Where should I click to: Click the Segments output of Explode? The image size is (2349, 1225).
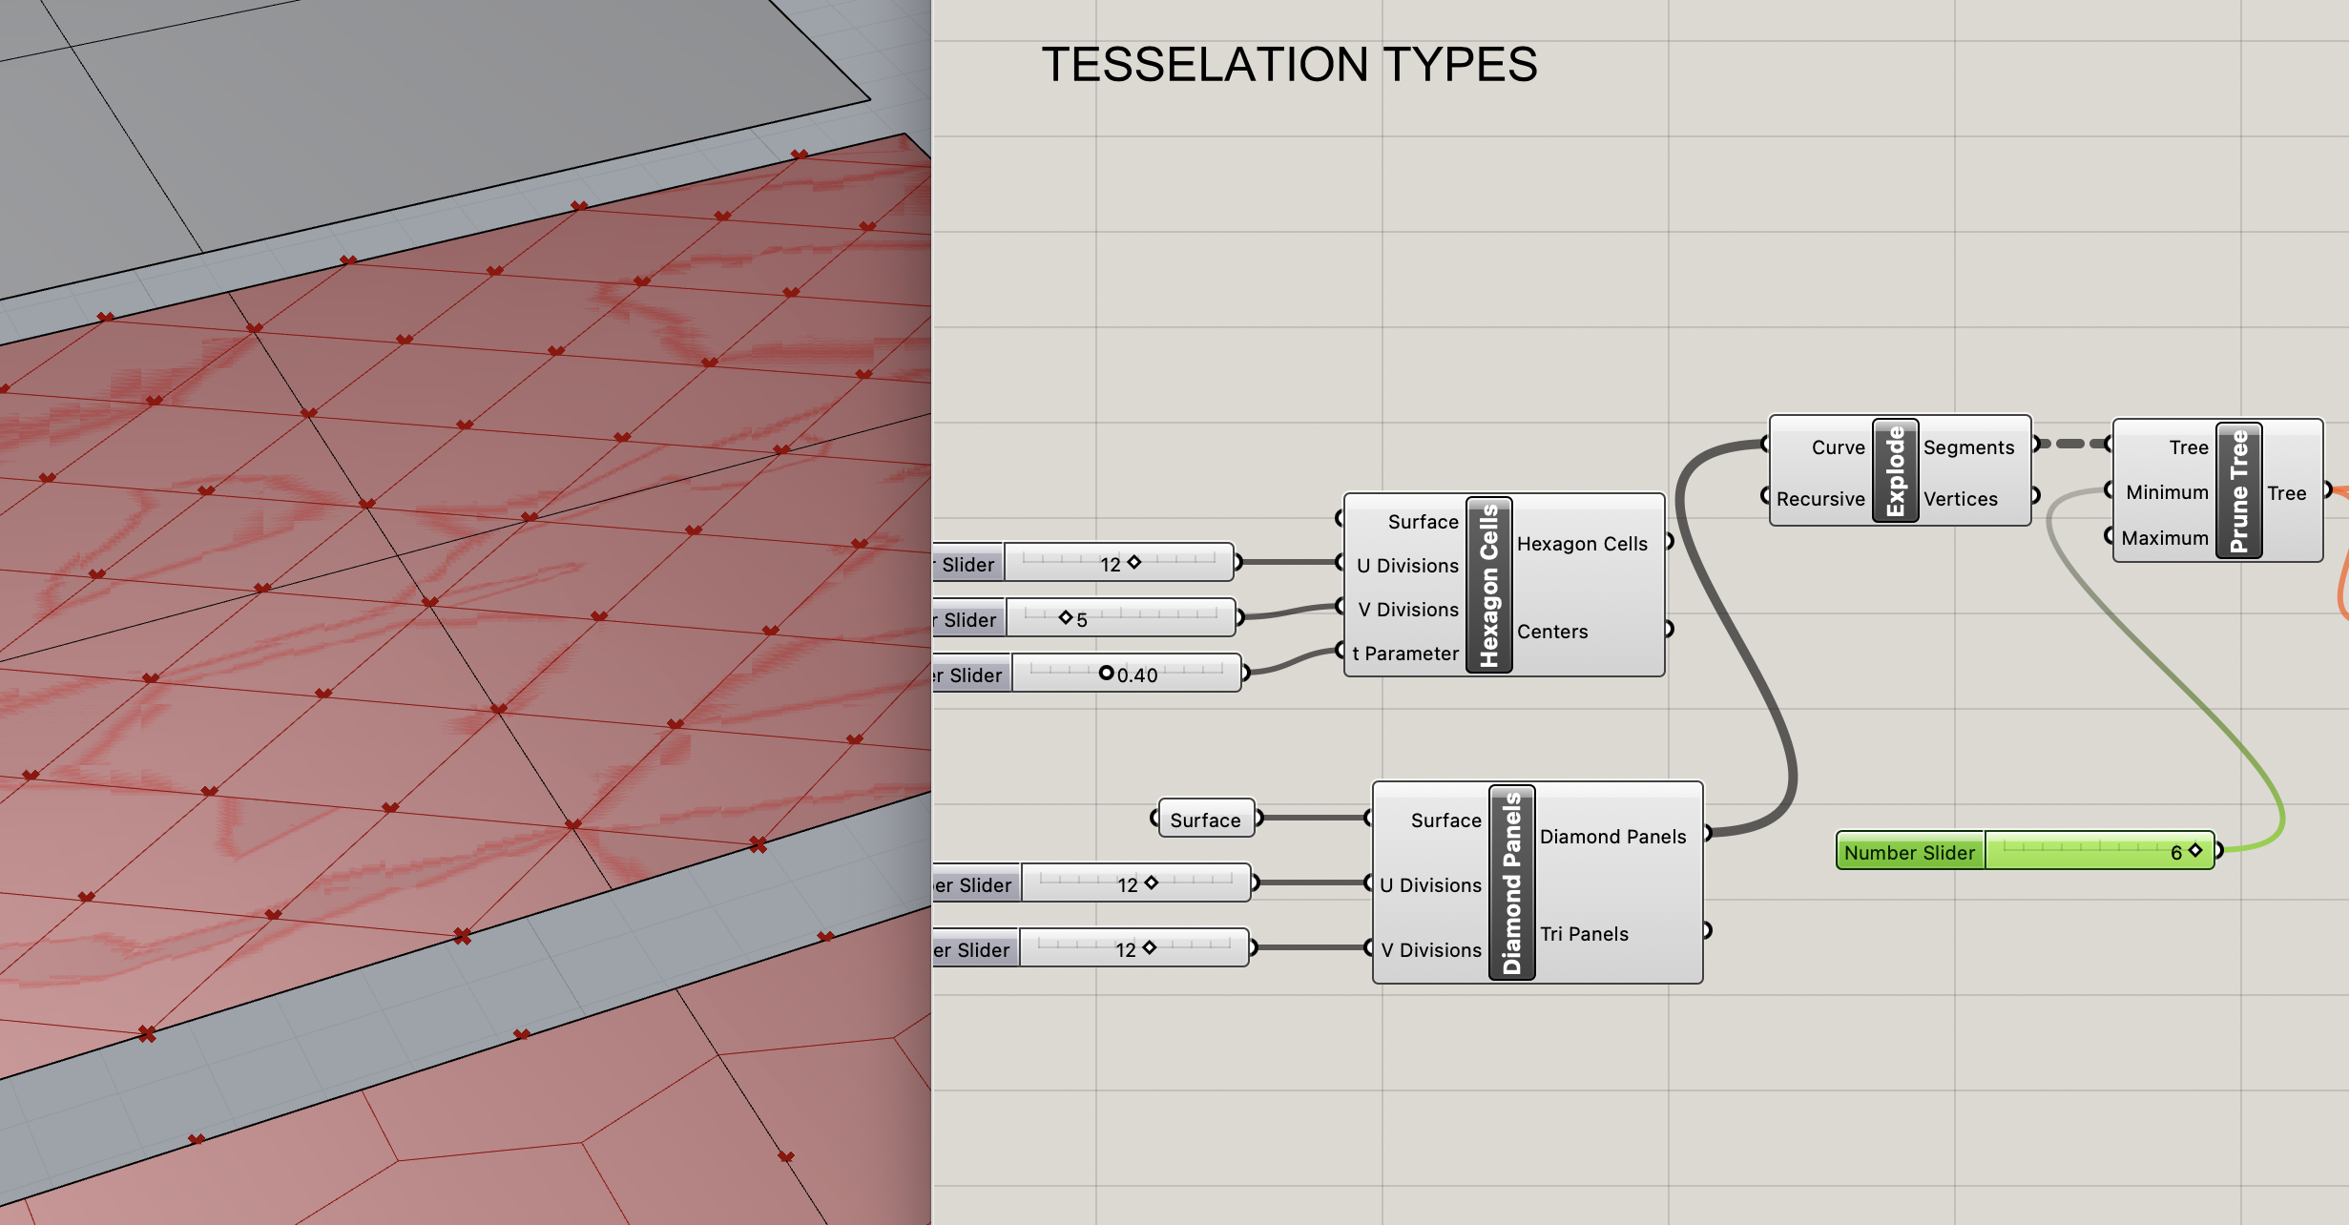click(1968, 447)
